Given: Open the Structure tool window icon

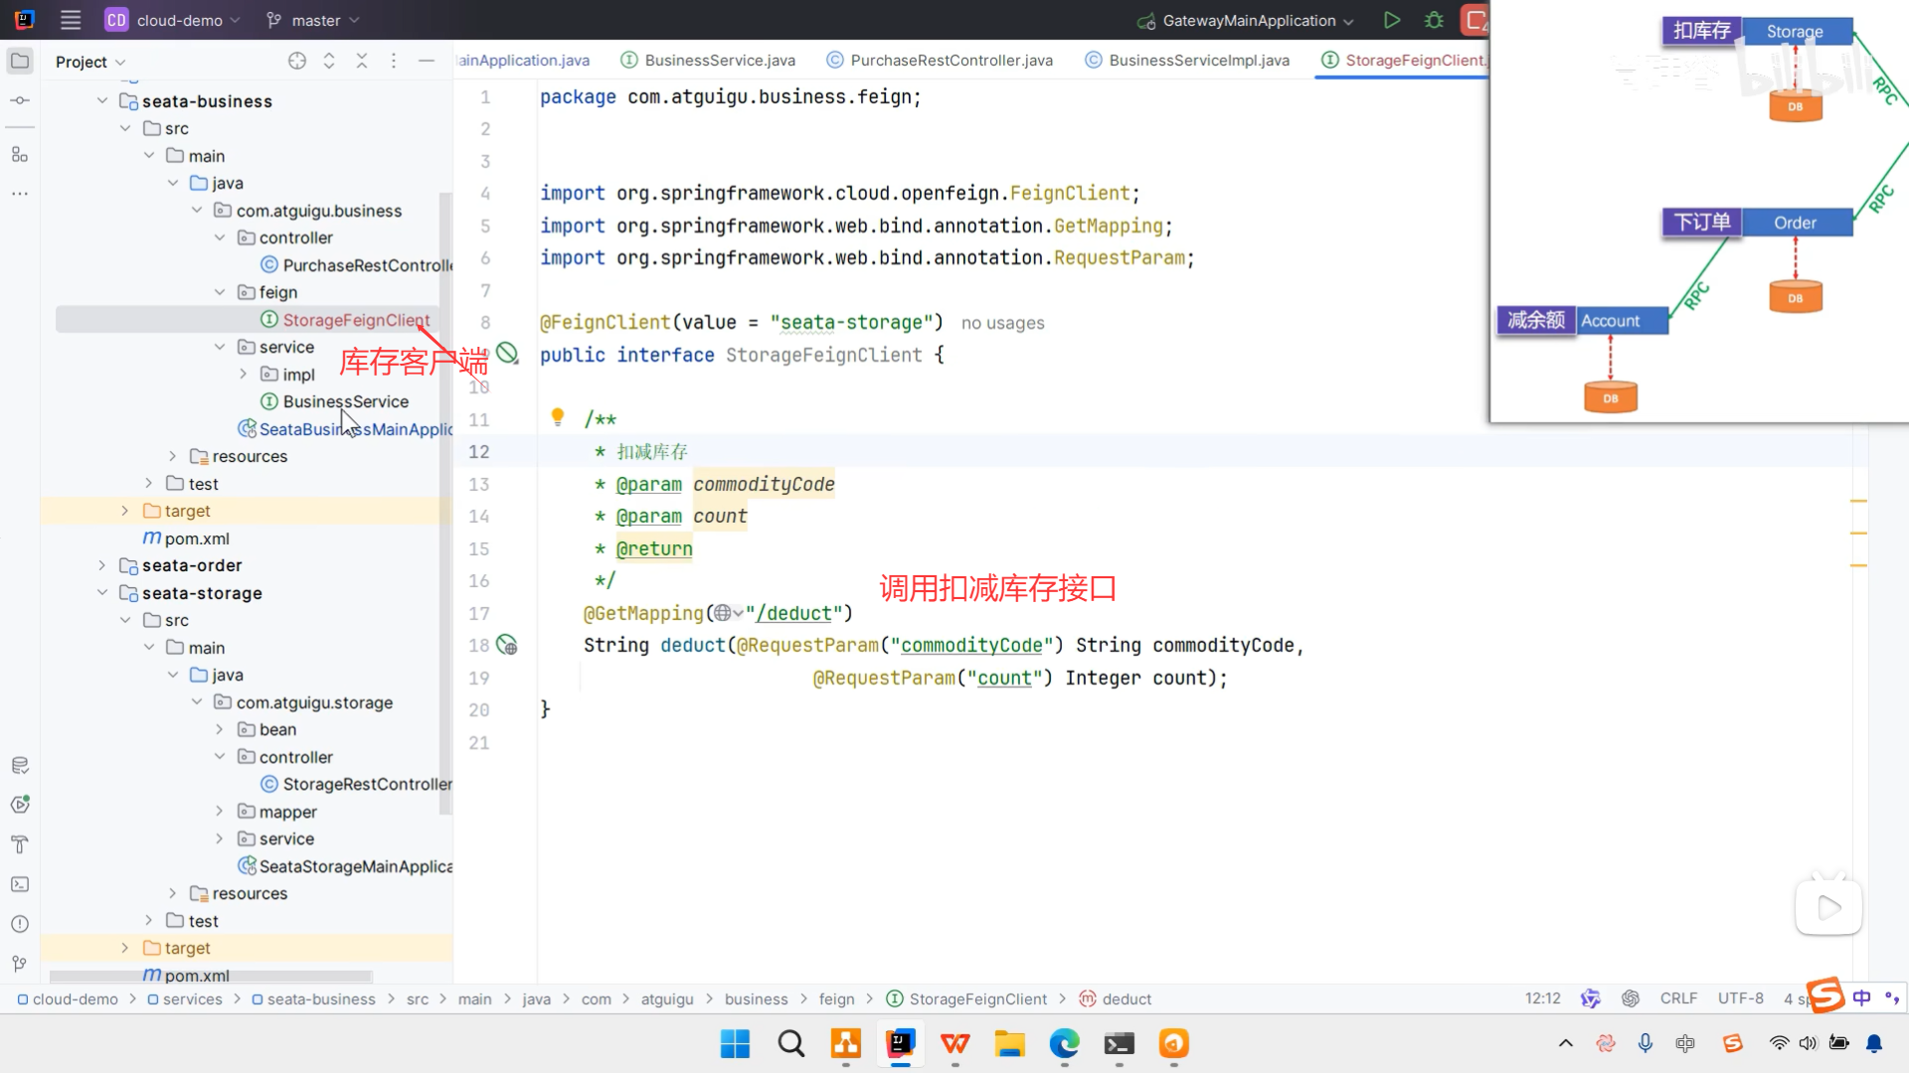Looking at the screenshot, I should [20, 155].
